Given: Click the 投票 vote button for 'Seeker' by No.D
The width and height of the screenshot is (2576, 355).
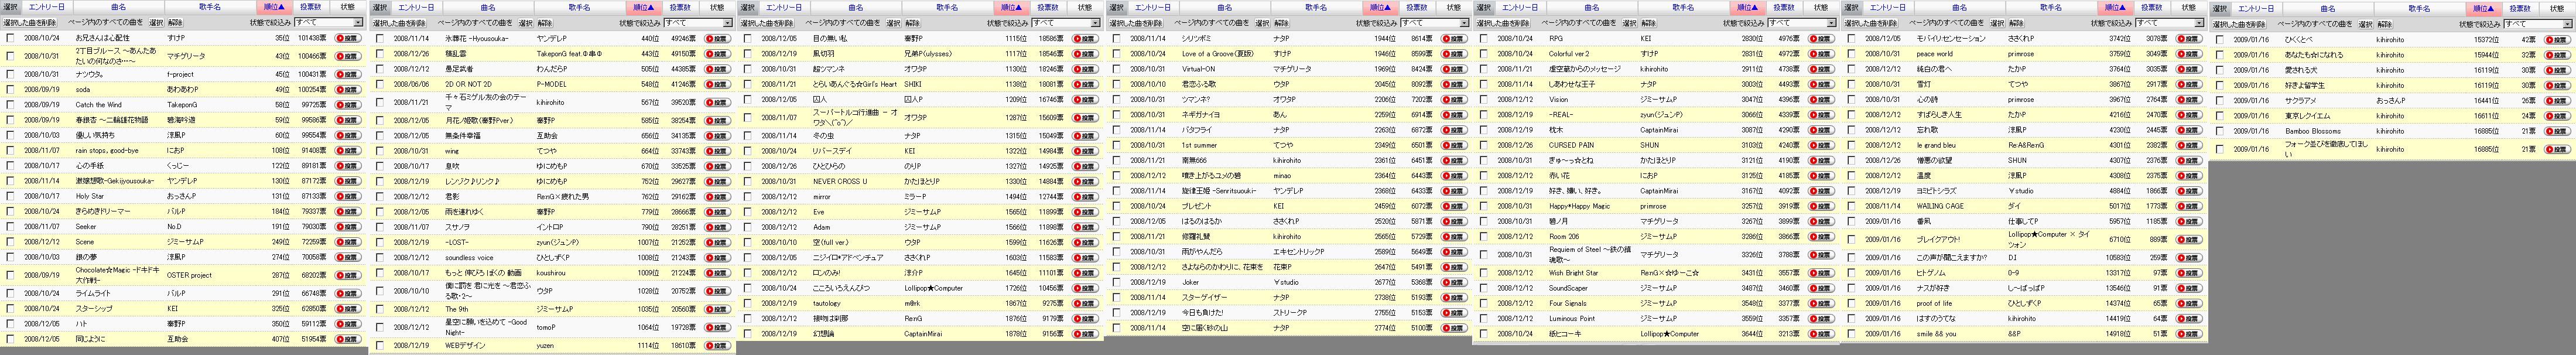Looking at the screenshot, I should coord(347,227).
